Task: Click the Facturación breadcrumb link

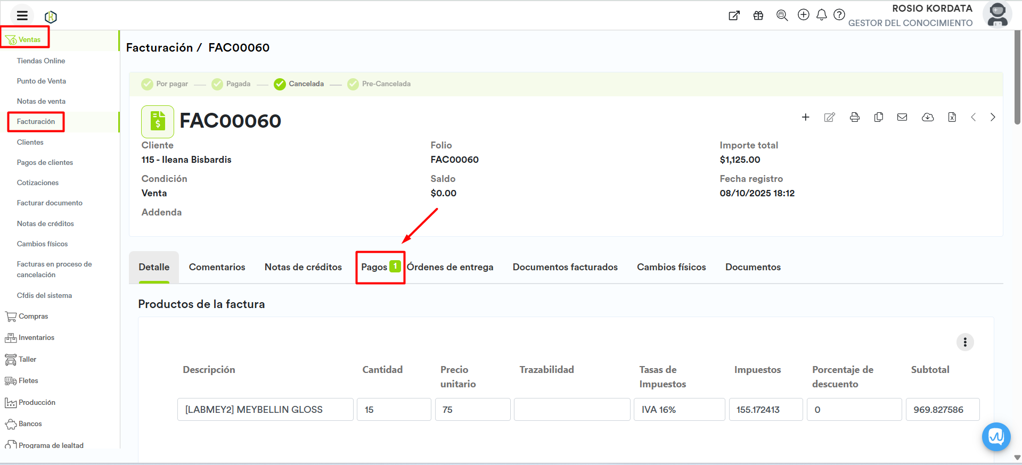Action: point(159,48)
